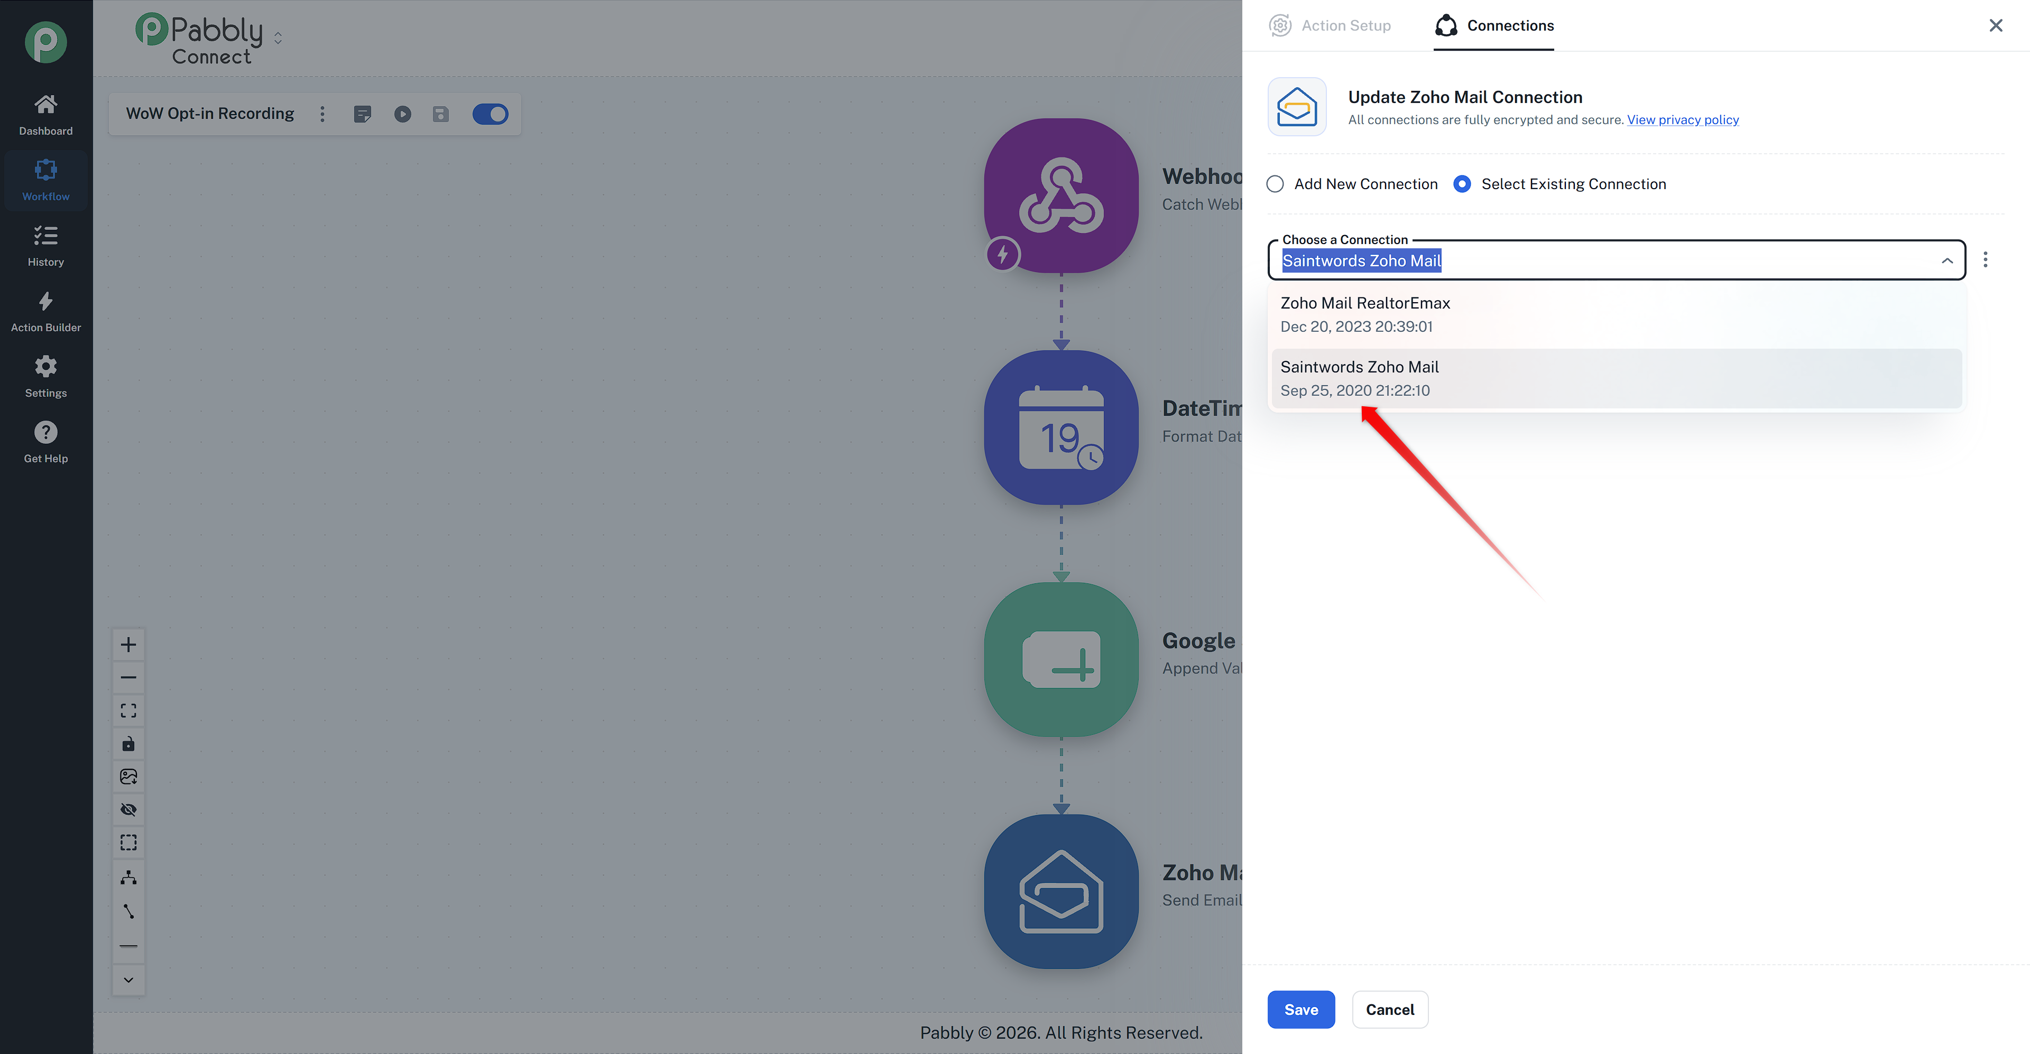The width and height of the screenshot is (2030, 1054).
Task: Click the WoW Opt-in Recording workflow name
Action: [x=210, y=114]
